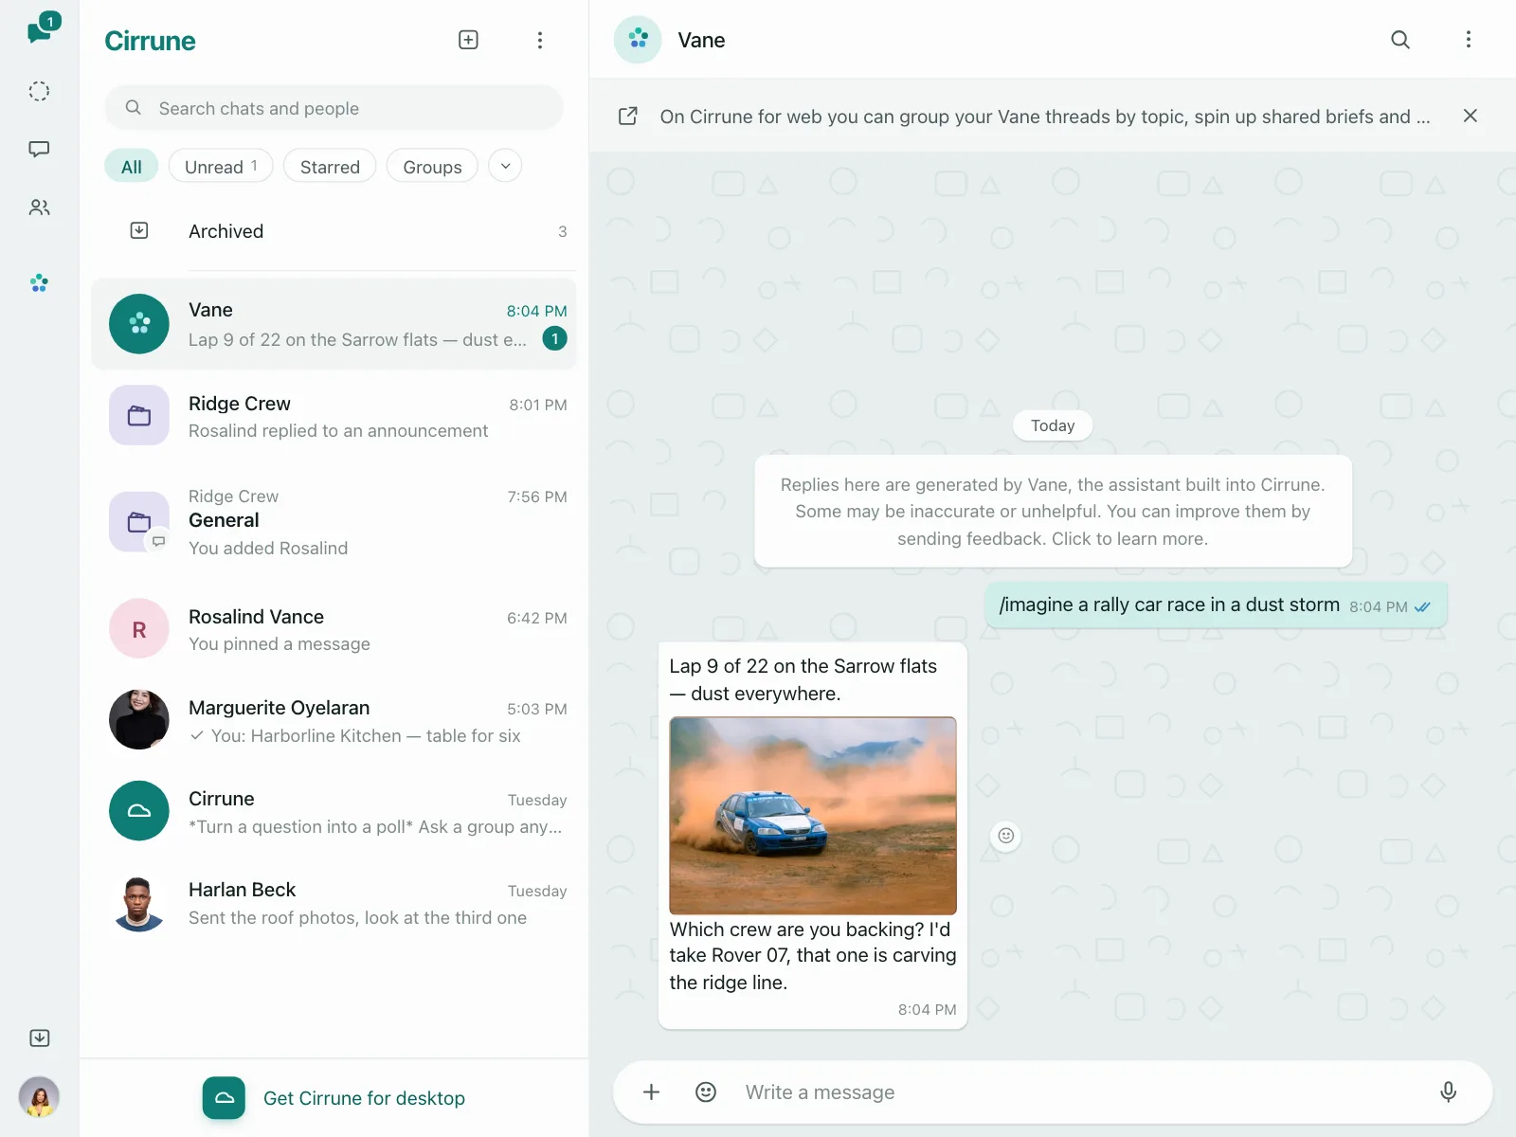Open Ridge Crew General chat
Image resolution: width=1516 pixels, height=1137 pixels.
point(334,522)
